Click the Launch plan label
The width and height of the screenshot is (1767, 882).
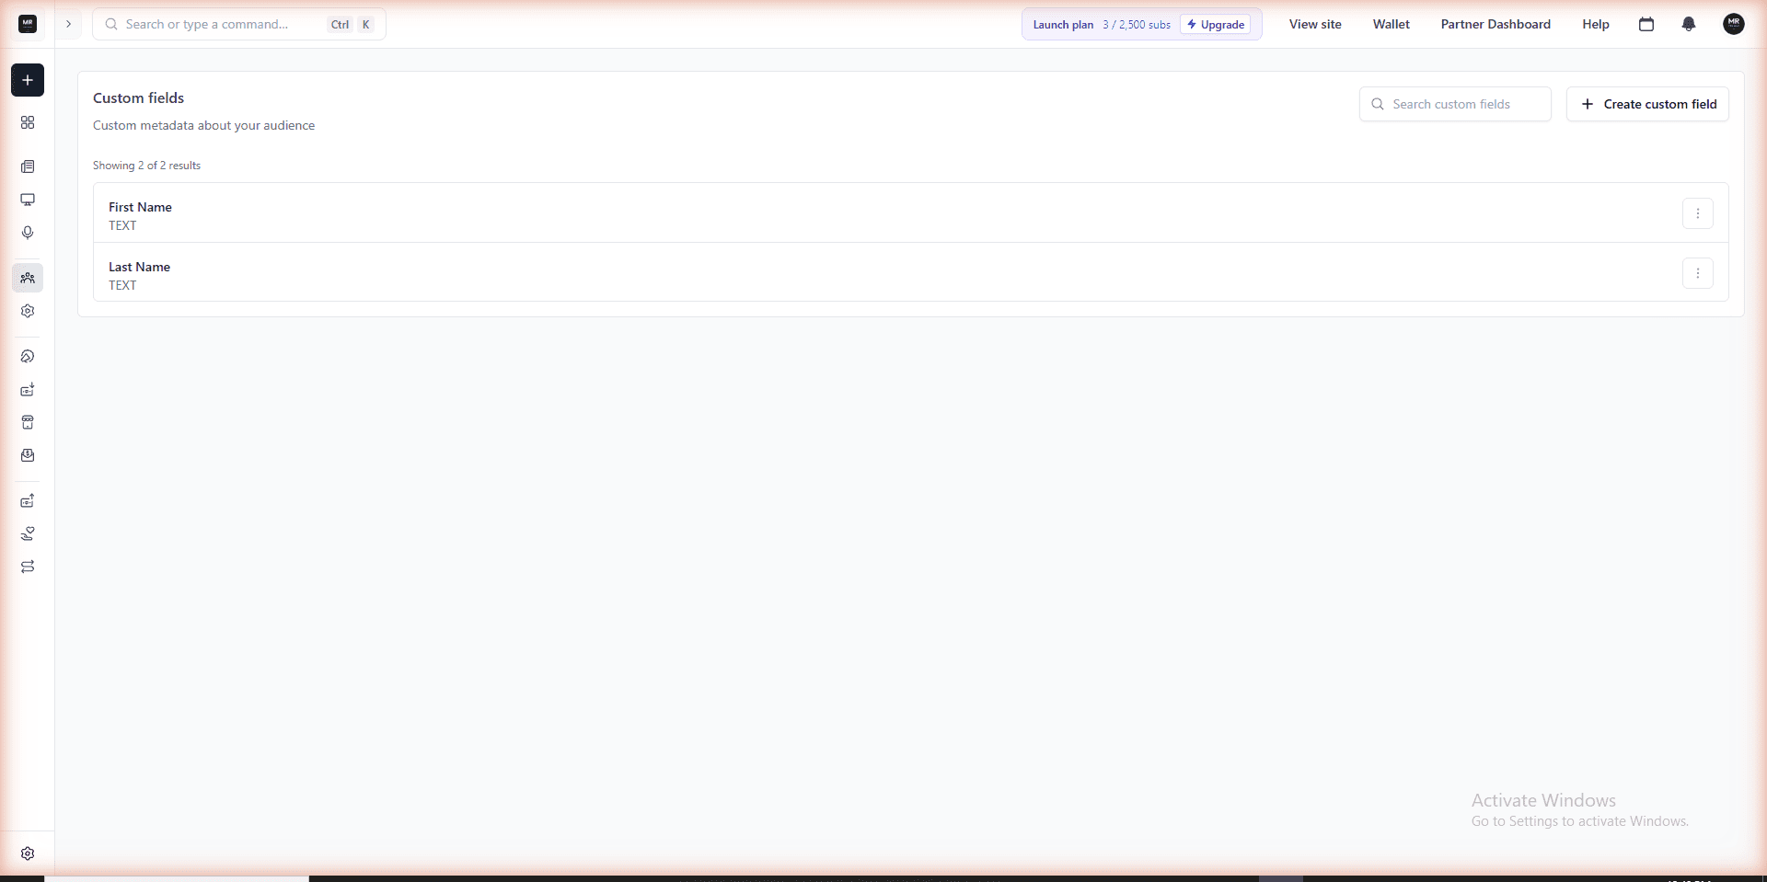(1063, 25)
